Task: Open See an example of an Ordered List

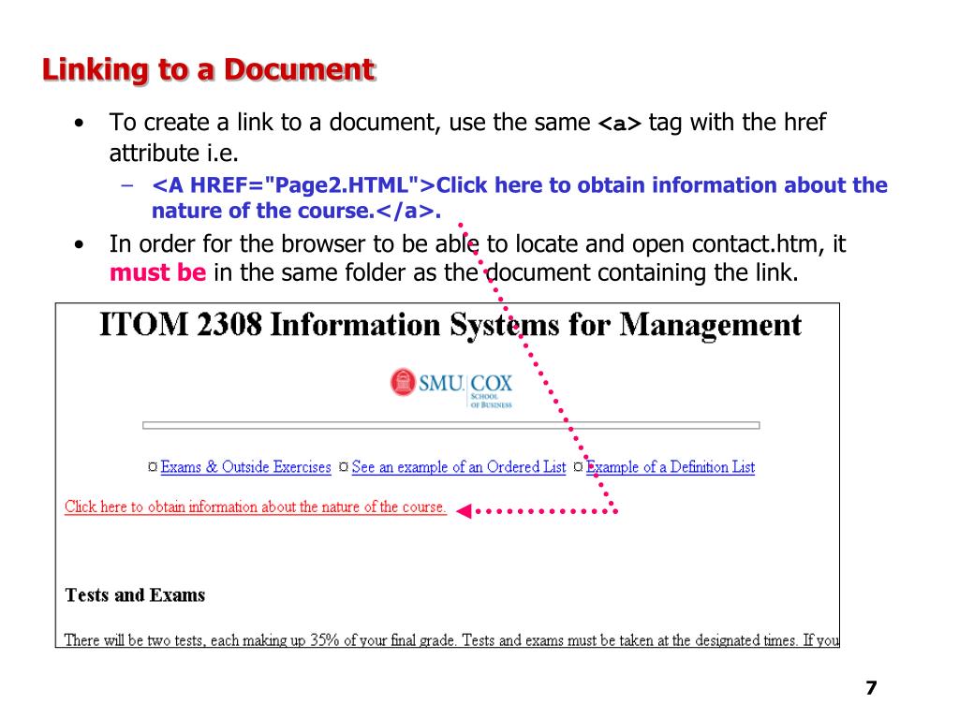Action: (459, 467)
